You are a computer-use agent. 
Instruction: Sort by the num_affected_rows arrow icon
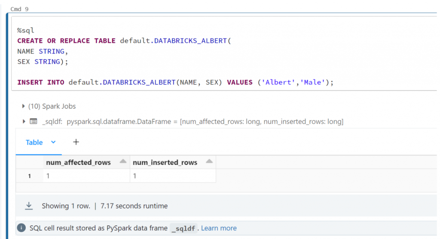tap(123, 161)
